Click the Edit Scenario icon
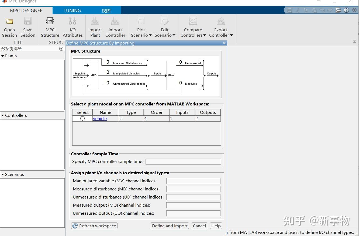Image resolution: width=359 pixels, height=236 pixels. [x=164, y=21]
